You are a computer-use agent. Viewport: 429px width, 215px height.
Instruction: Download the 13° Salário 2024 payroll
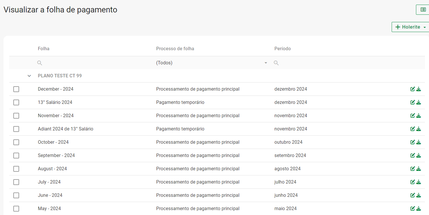click(419, 102)
